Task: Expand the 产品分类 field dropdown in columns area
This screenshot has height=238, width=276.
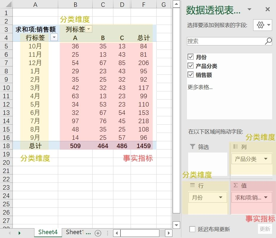Action: coord(266,159)
